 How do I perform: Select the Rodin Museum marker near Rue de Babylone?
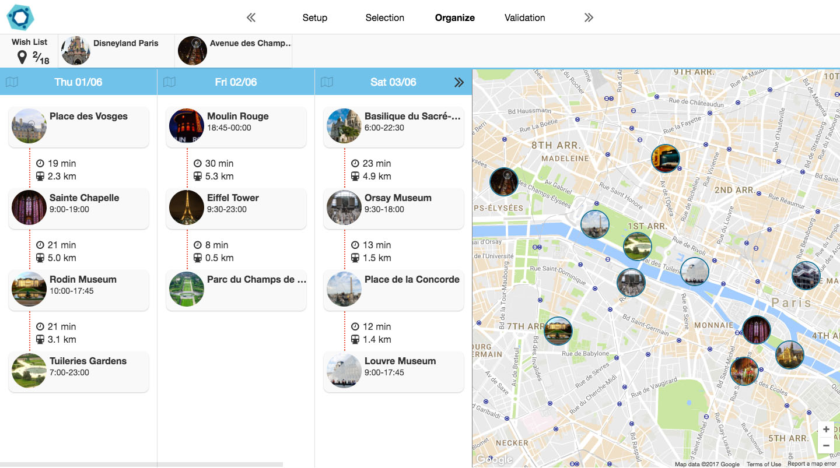[x=558, y=331]
